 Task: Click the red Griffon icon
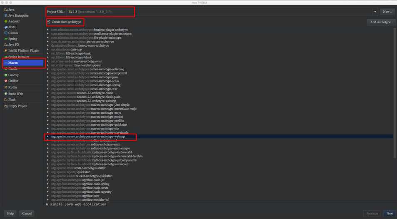tap(6, 81)
